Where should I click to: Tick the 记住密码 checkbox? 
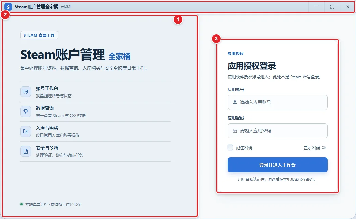pos(230,147)
